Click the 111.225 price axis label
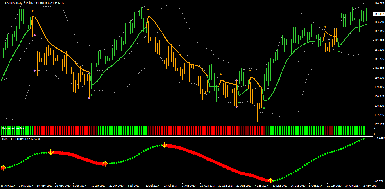Screen dimensions: 385x189 pyautogui.click(x=379, y=59)
